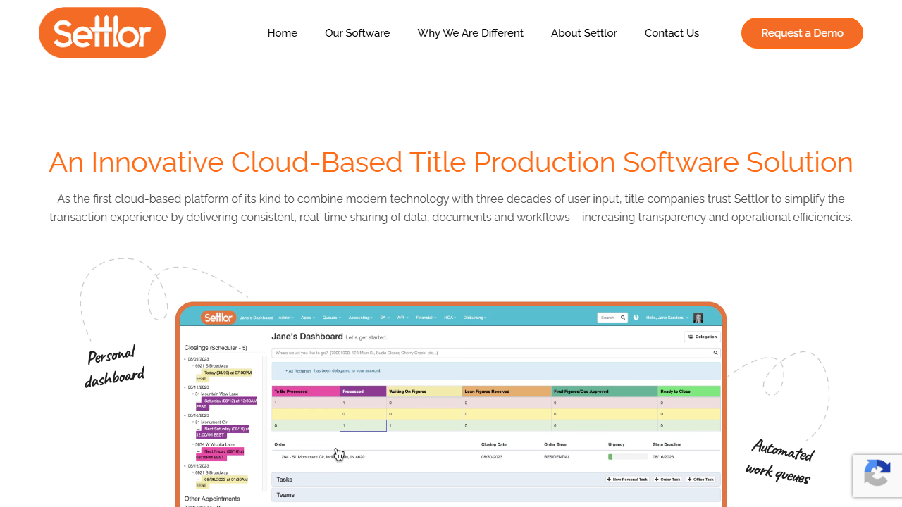Focus the 'Where would you like to go?' field
Image resolution: width=902 pixels, height=507 pixels.
click(496, 353)
